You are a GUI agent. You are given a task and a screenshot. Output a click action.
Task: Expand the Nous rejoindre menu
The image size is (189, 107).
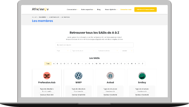111,9
